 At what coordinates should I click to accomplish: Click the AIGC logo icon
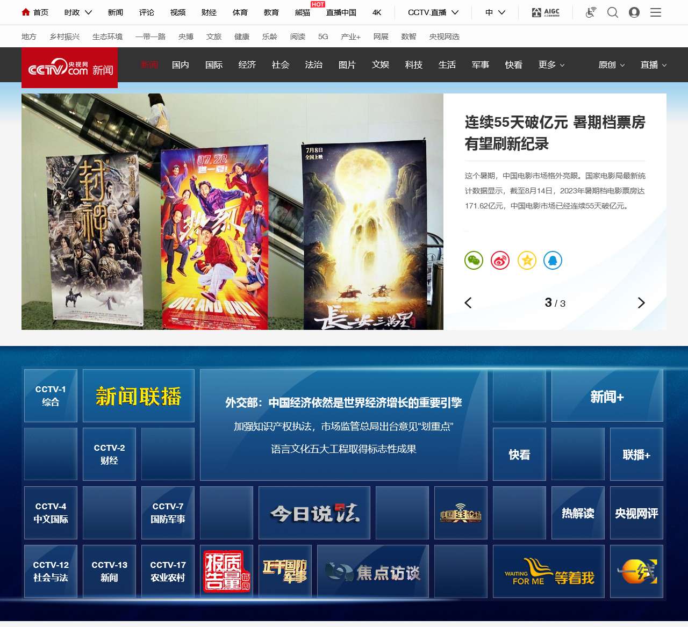[546, 12]
